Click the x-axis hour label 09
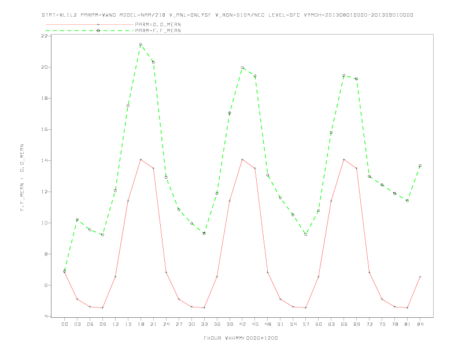458x353 pixels. (102, 324)
